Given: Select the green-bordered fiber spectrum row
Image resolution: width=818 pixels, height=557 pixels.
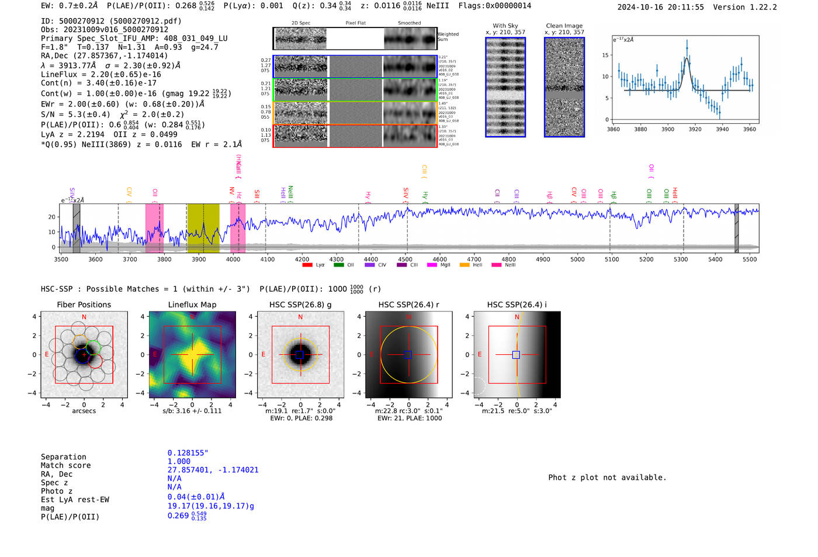Looking at the screenshot, I should (x=355, y=90).
